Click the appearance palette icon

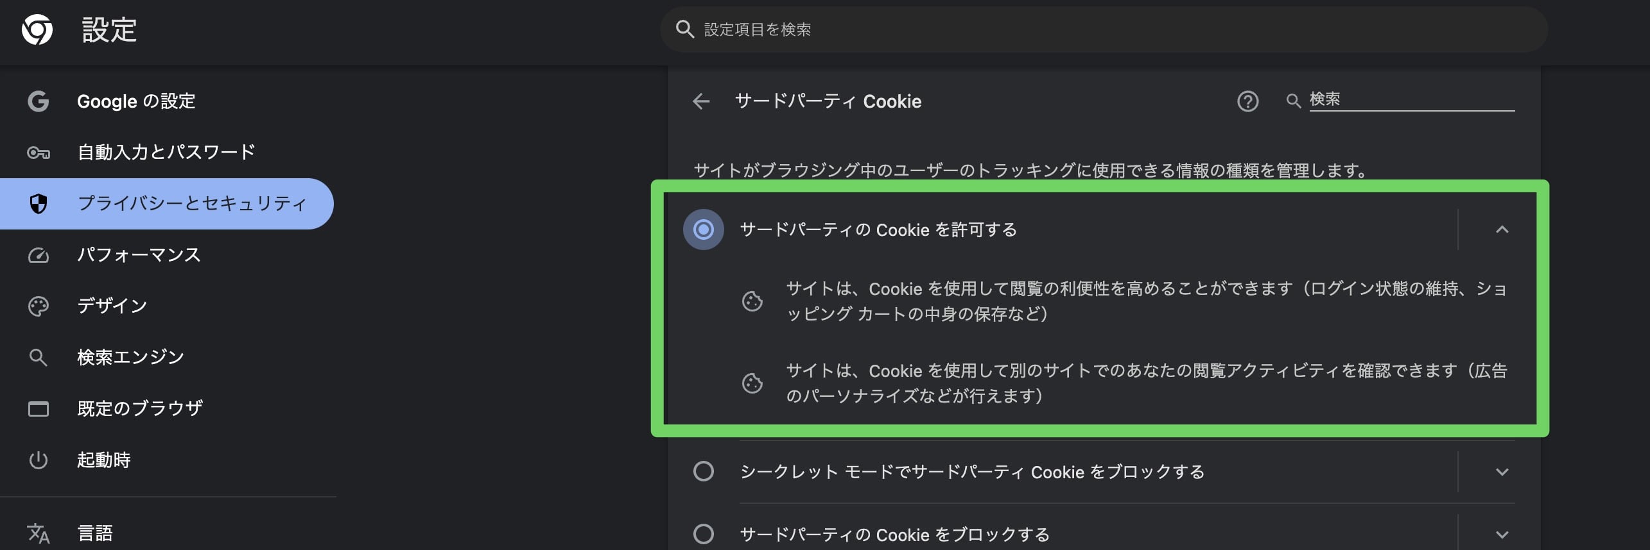[x=39, y=306]
